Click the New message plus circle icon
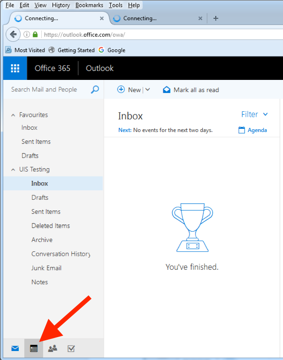283x360 pixels. coord(121,89)
